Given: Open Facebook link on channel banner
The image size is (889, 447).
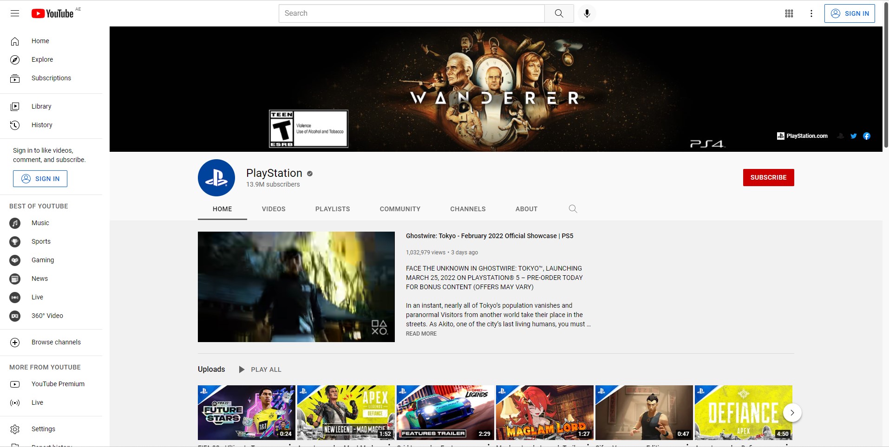Looking at the screenshot, I should [x=866, y=136].
